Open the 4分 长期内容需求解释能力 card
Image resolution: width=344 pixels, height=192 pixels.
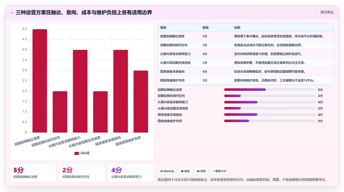tap(131, 173)
